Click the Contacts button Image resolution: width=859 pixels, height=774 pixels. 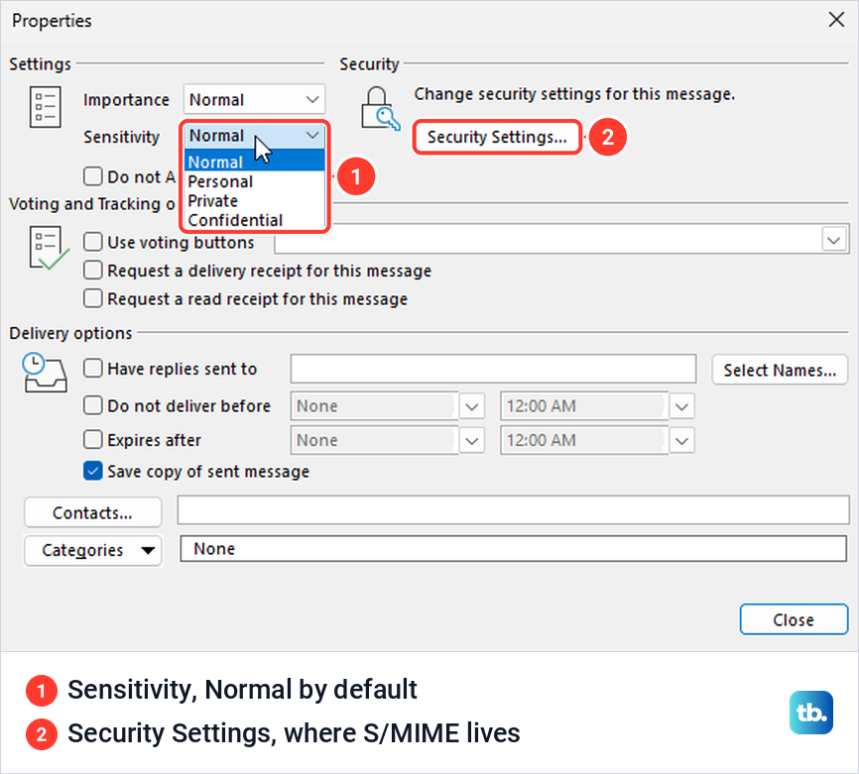[92, 513]
